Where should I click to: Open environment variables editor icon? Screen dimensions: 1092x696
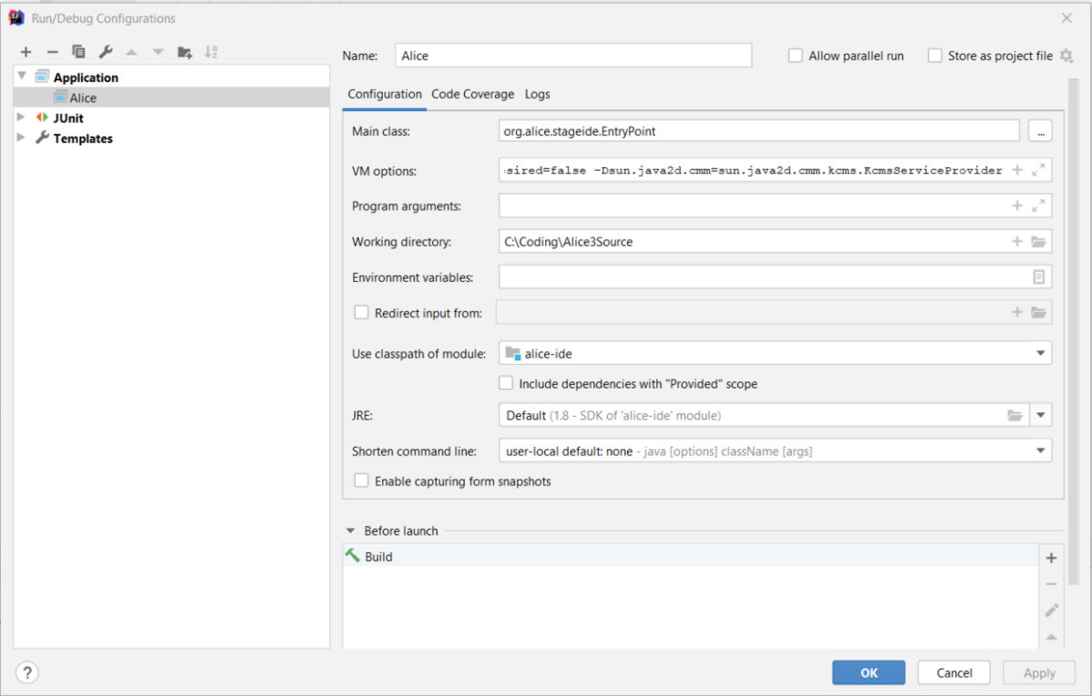tap(1038, 277)
